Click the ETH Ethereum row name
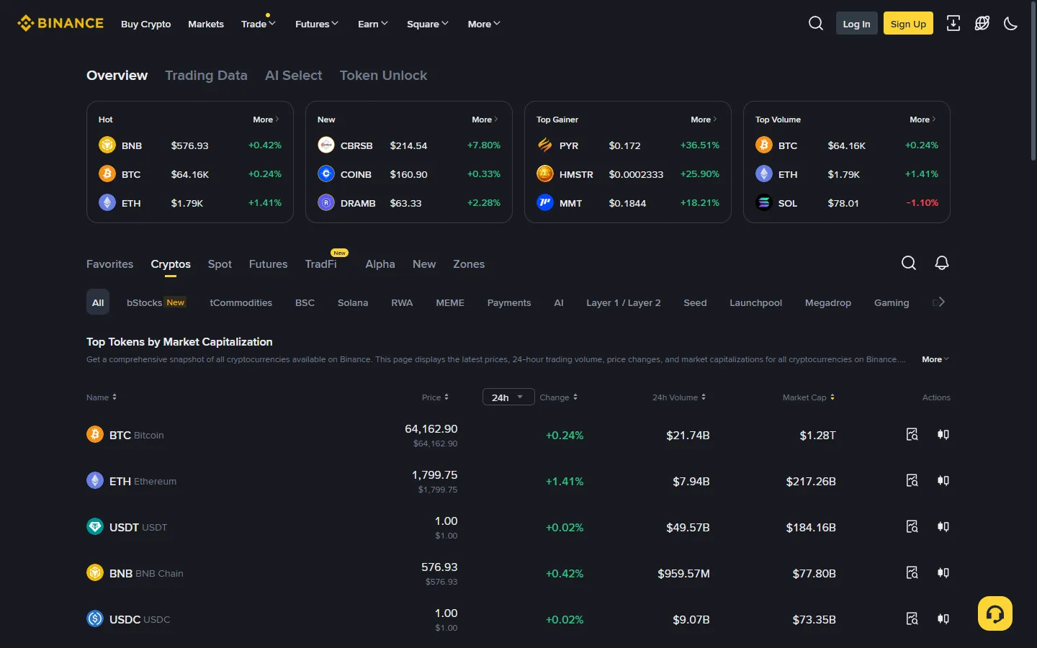The width and height of the screenshot is (1037, 648). click(x=143, y=481)
